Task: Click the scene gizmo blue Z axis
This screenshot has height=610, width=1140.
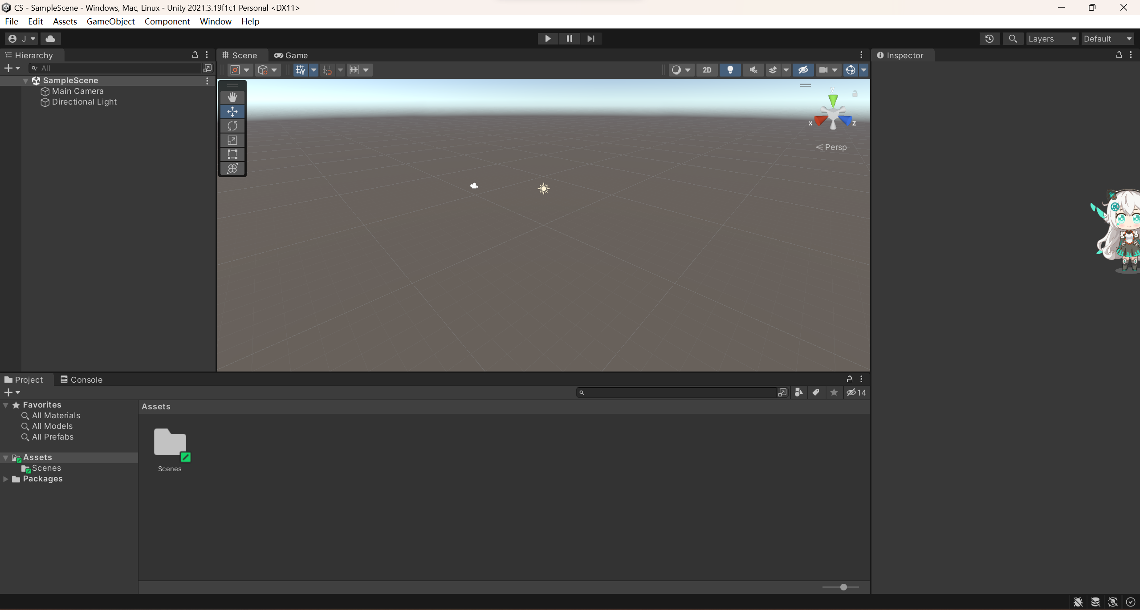Action: pyautogui.click(x=845, y=120)
